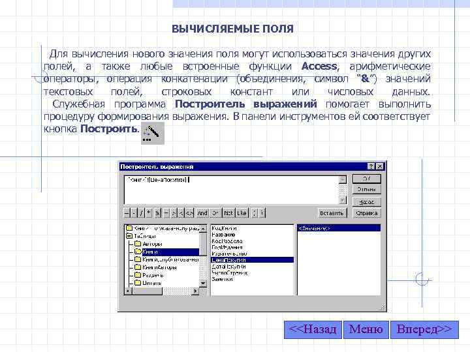Go to previous slide with <<Назад
Image resolution: width=470 pixels, height=352 pixels.
point(313,330)
